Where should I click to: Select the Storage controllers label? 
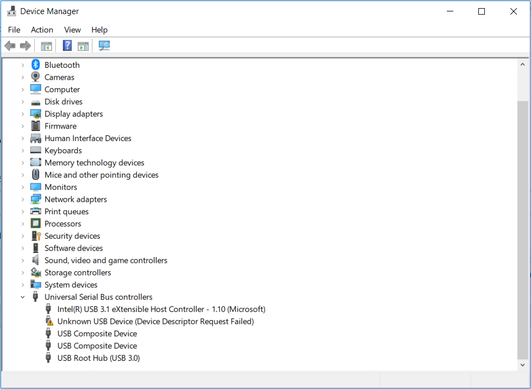(78, 273)
